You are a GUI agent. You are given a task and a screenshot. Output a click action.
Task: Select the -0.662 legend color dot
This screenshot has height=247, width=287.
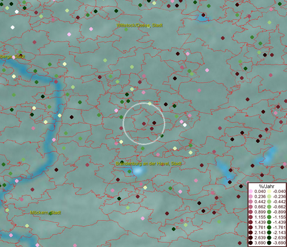point(269,207)
